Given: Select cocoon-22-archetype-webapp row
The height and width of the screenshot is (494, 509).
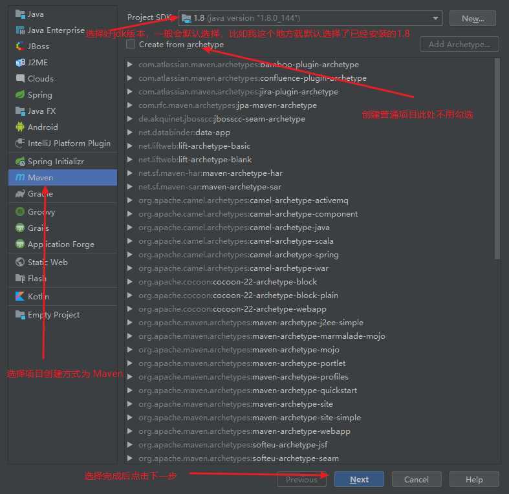Looking at the screenshot, I should click(x=309, y=309).
